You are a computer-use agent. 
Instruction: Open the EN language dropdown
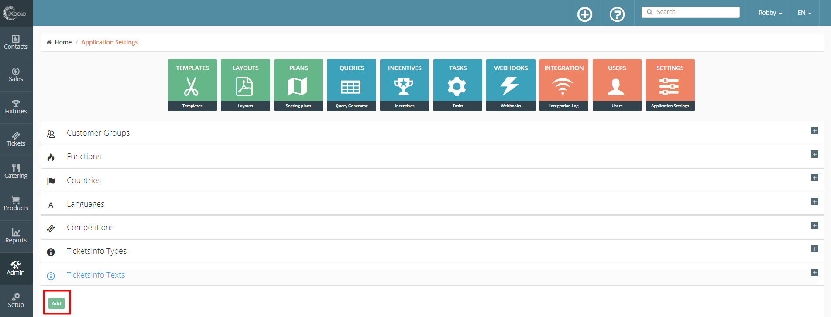click(804, 13)
